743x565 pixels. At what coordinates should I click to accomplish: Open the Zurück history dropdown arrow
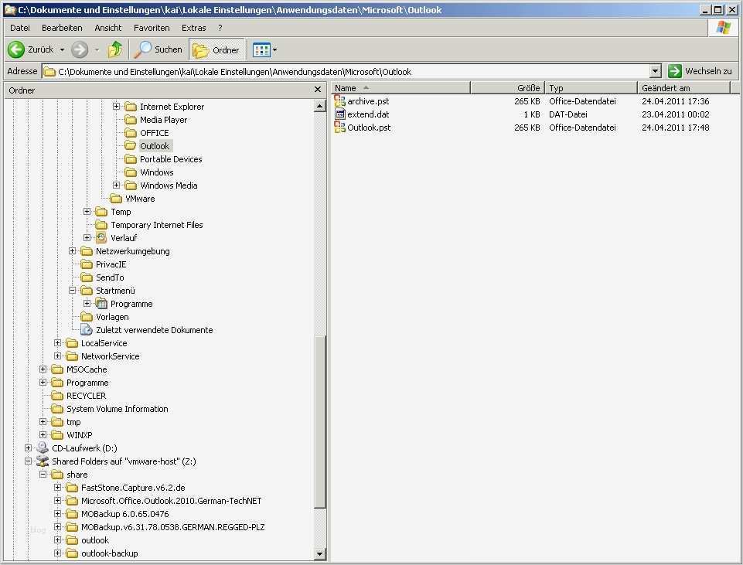point(62,49)
